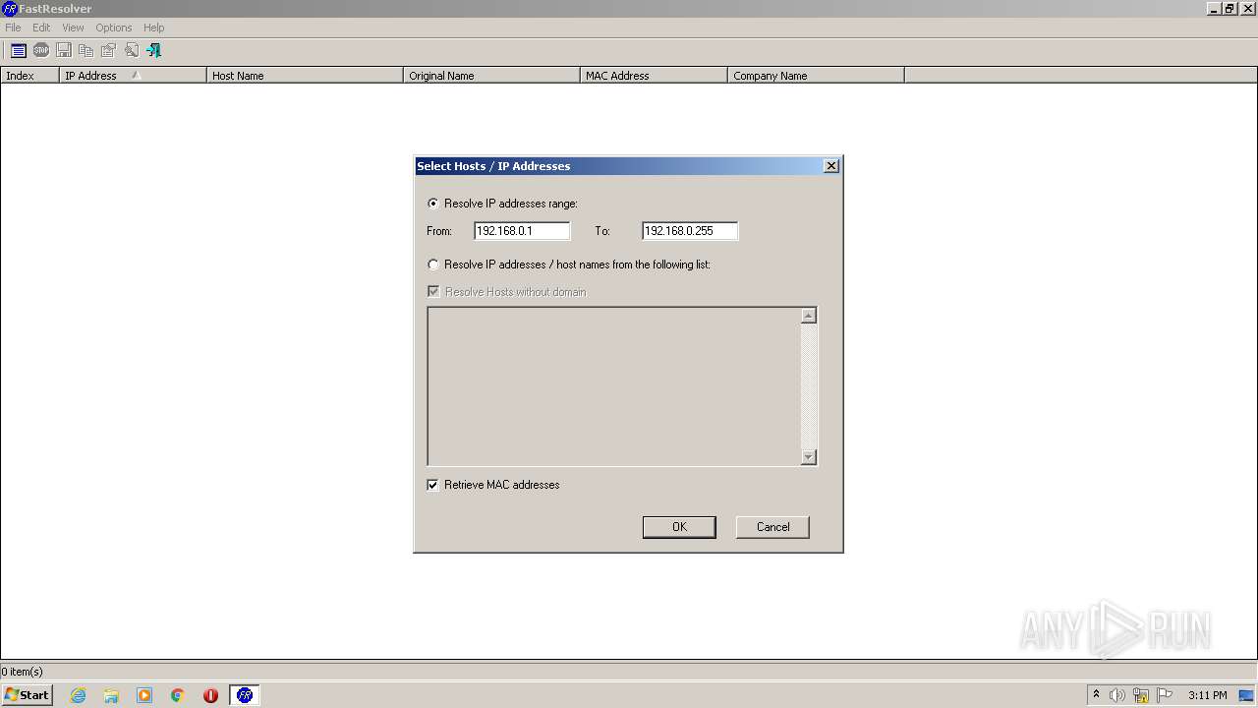Sort by the Index column header
This screenshot has height=708, width=1258.
29,76
